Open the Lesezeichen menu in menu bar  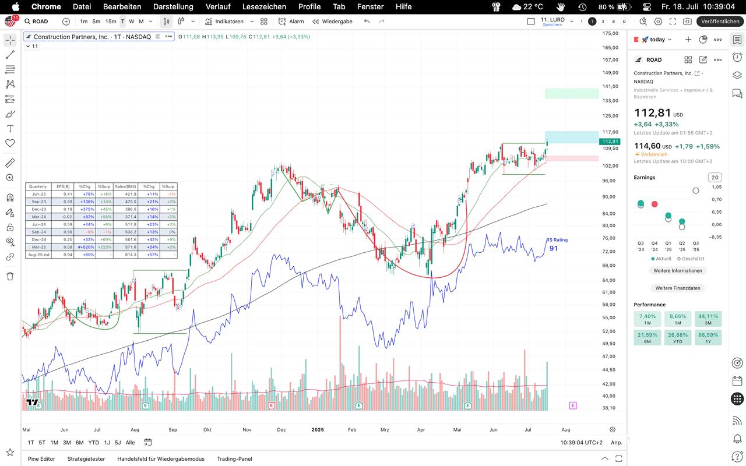(264, 6)
